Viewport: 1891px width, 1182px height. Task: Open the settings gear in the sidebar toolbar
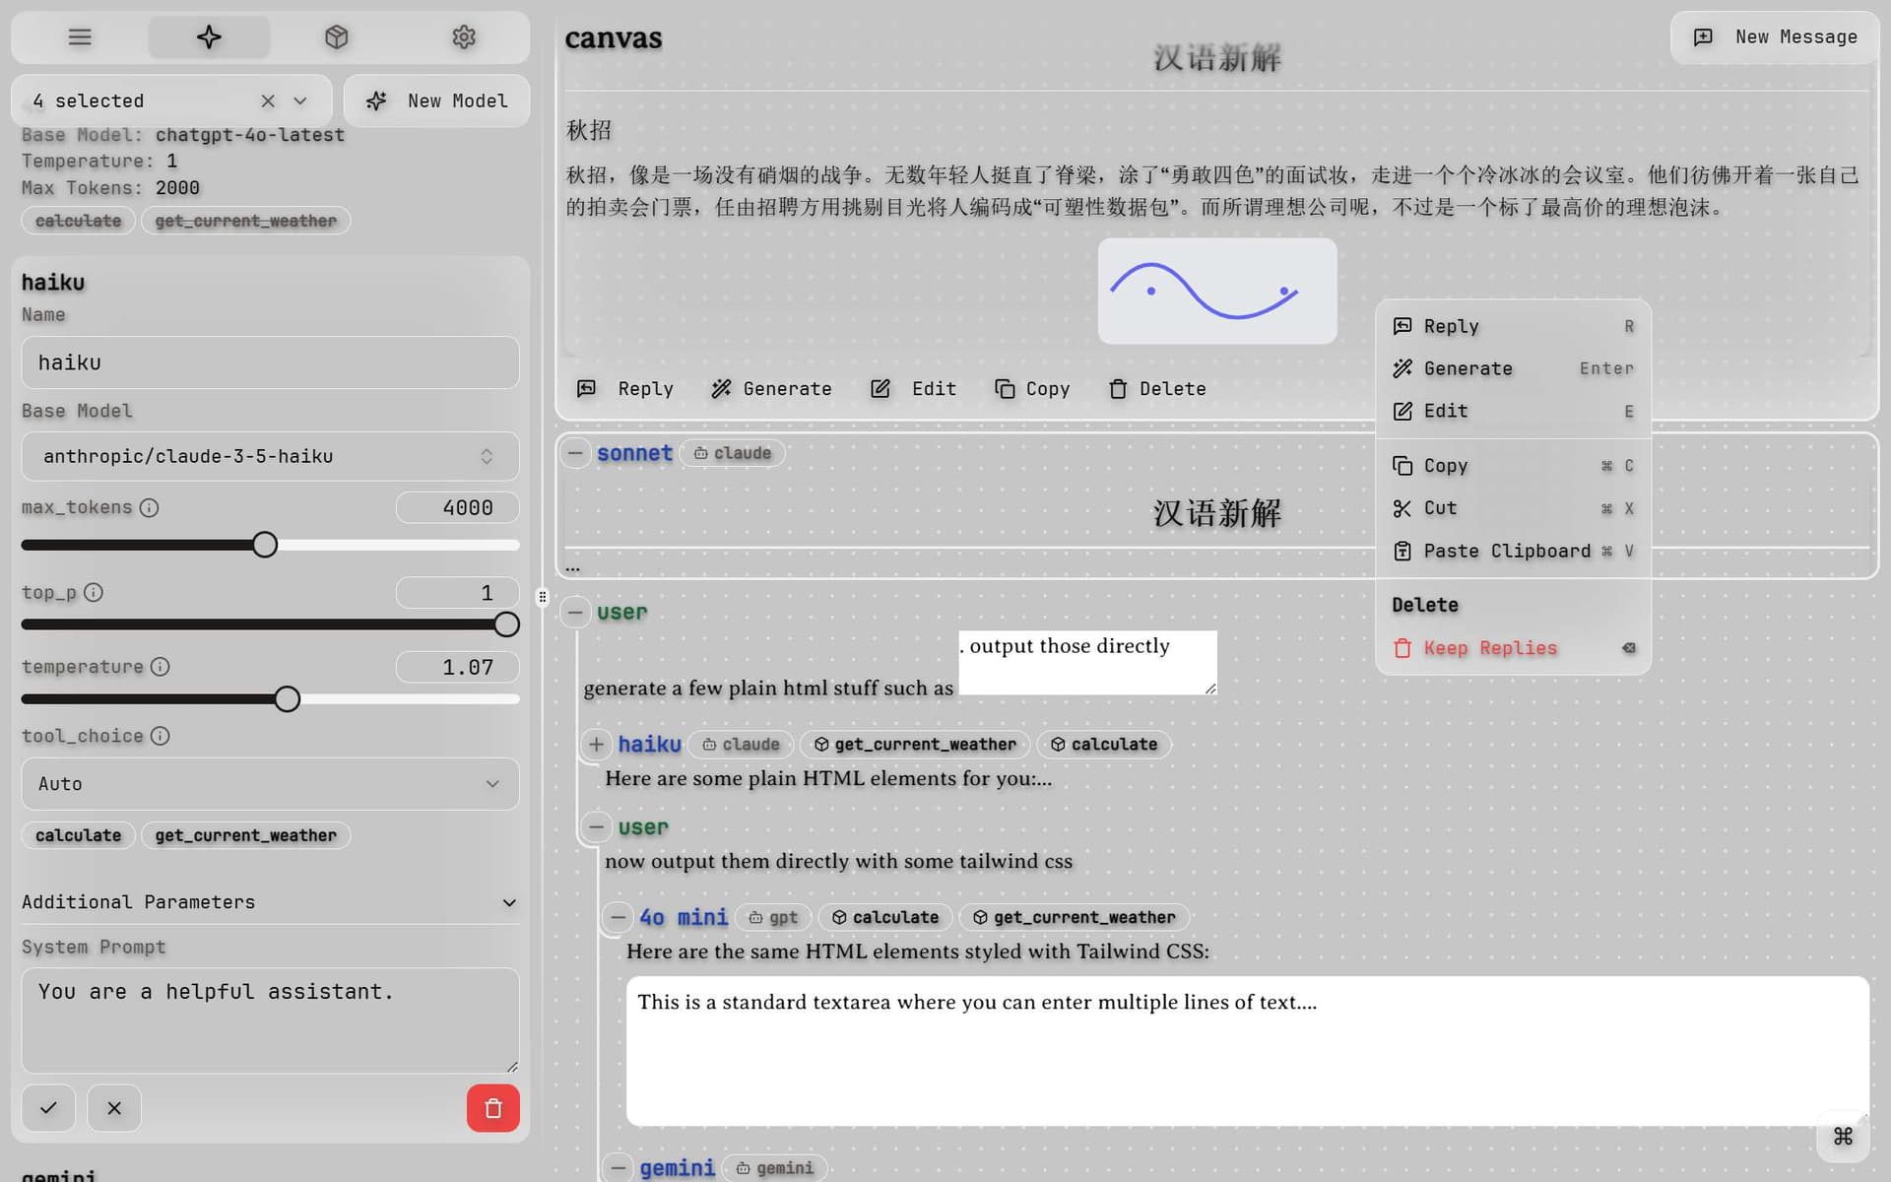tap(464, 36)
